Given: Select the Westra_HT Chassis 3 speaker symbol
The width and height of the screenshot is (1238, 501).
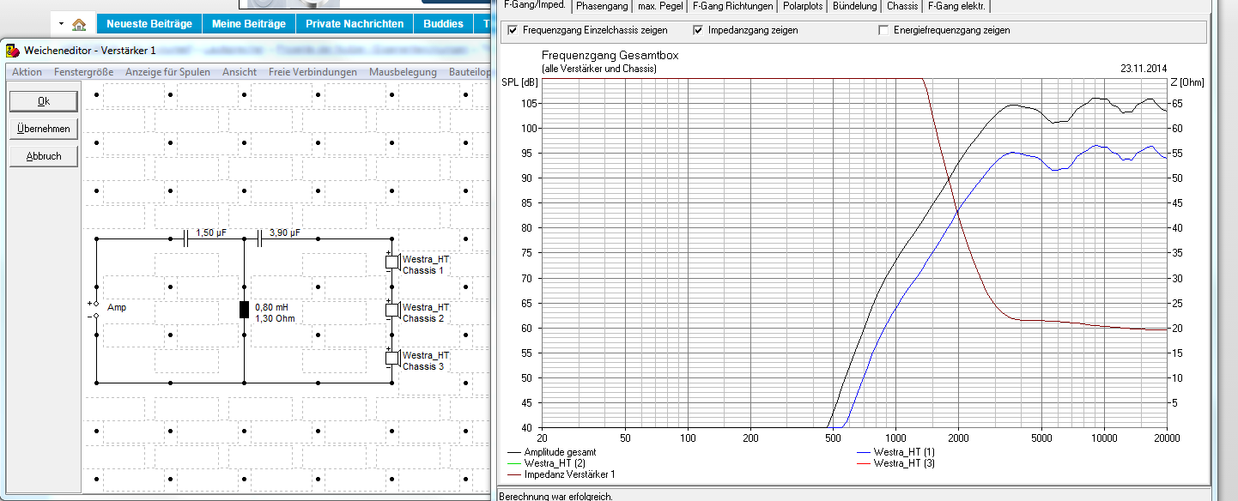Looking at the screenshot, I should 391,359.
